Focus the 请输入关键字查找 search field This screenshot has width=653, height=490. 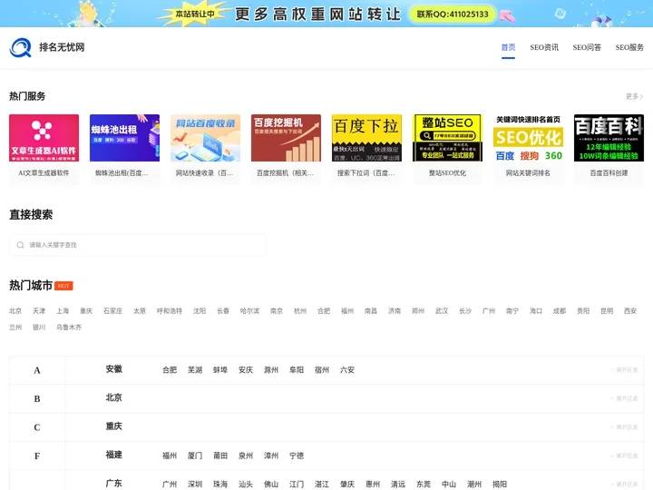click(138, 245)
